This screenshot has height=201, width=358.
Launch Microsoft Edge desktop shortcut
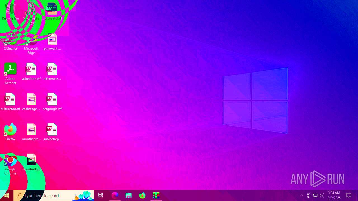pyautogui.click(x=31, y=44)
